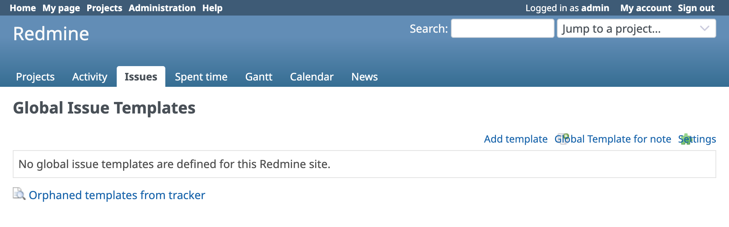Image resolution: width=729 pixels, height=227 pixels.
Task: Open My page from top menu
Action: pos(61,8)
